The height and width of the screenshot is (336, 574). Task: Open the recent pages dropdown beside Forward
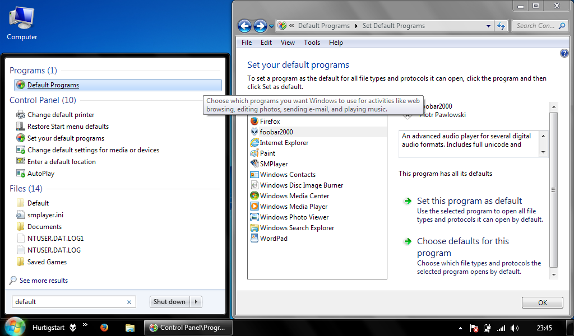(x=271, y=26)
